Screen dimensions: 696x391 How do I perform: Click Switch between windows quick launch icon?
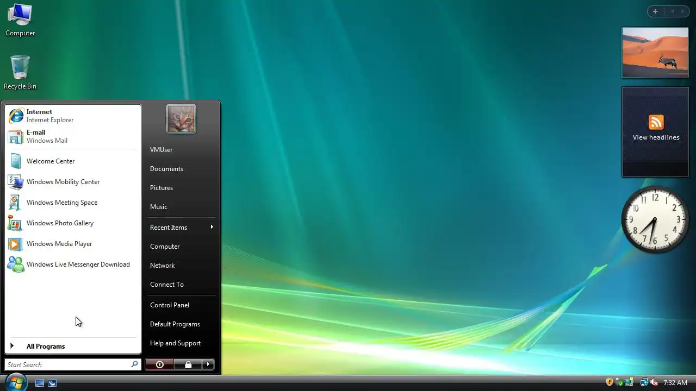[x=52, y=383]
